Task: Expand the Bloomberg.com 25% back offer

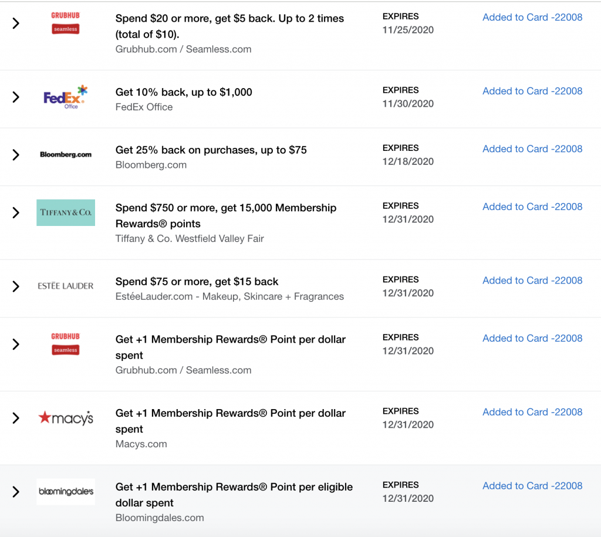Action: (x=16, y=155)
